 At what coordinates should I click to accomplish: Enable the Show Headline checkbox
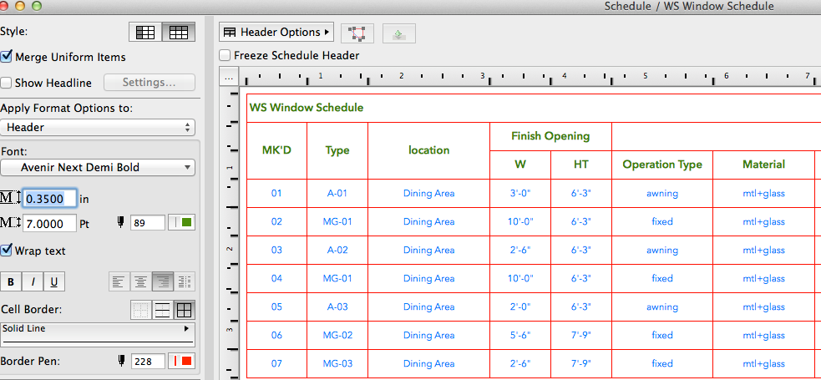pyautogui.click(x=7, y=83)
